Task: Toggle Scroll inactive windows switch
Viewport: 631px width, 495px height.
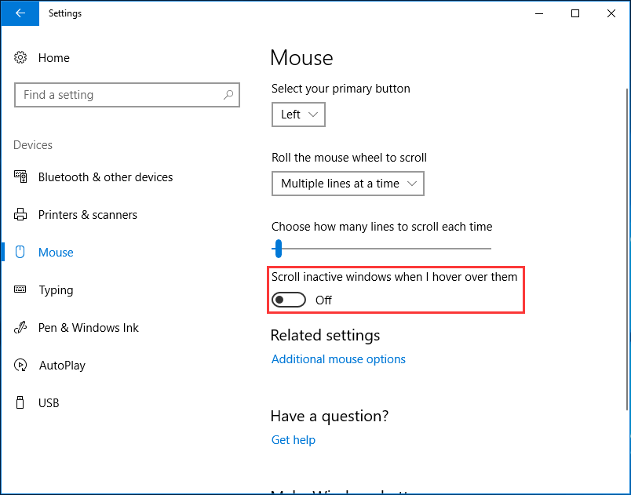Action: [x=287, y=300]
